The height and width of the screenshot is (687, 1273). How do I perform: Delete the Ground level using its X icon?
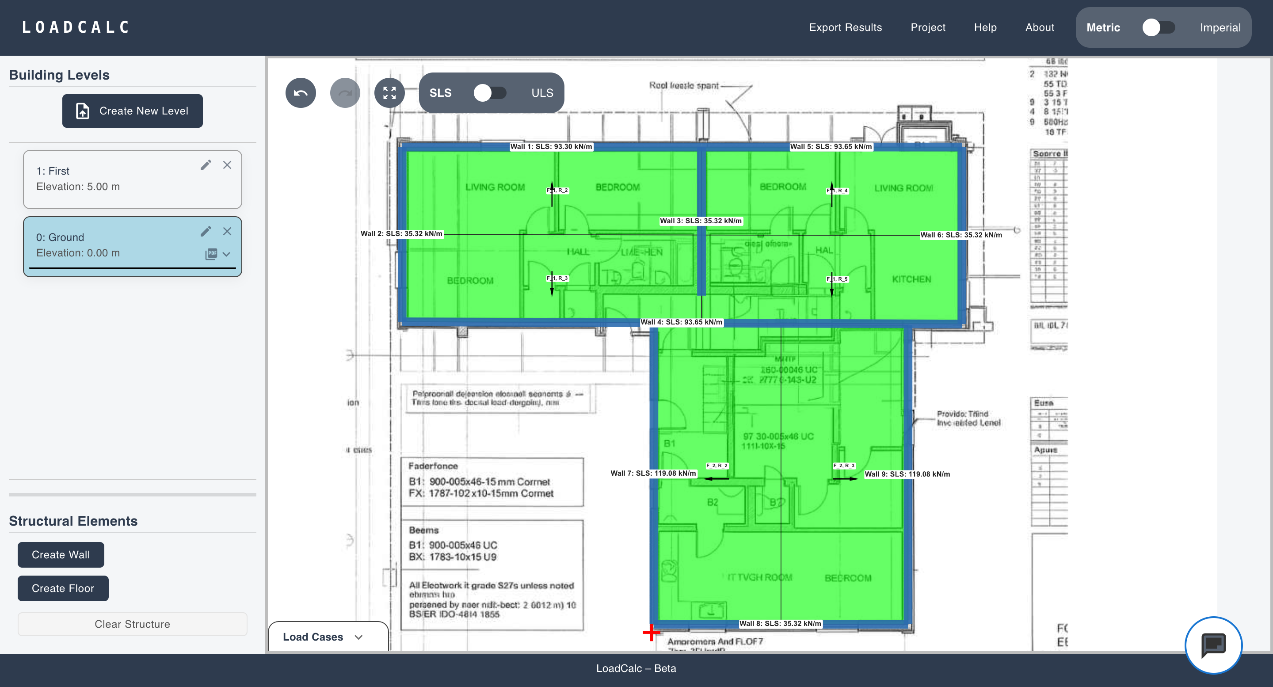pos(227,231)
